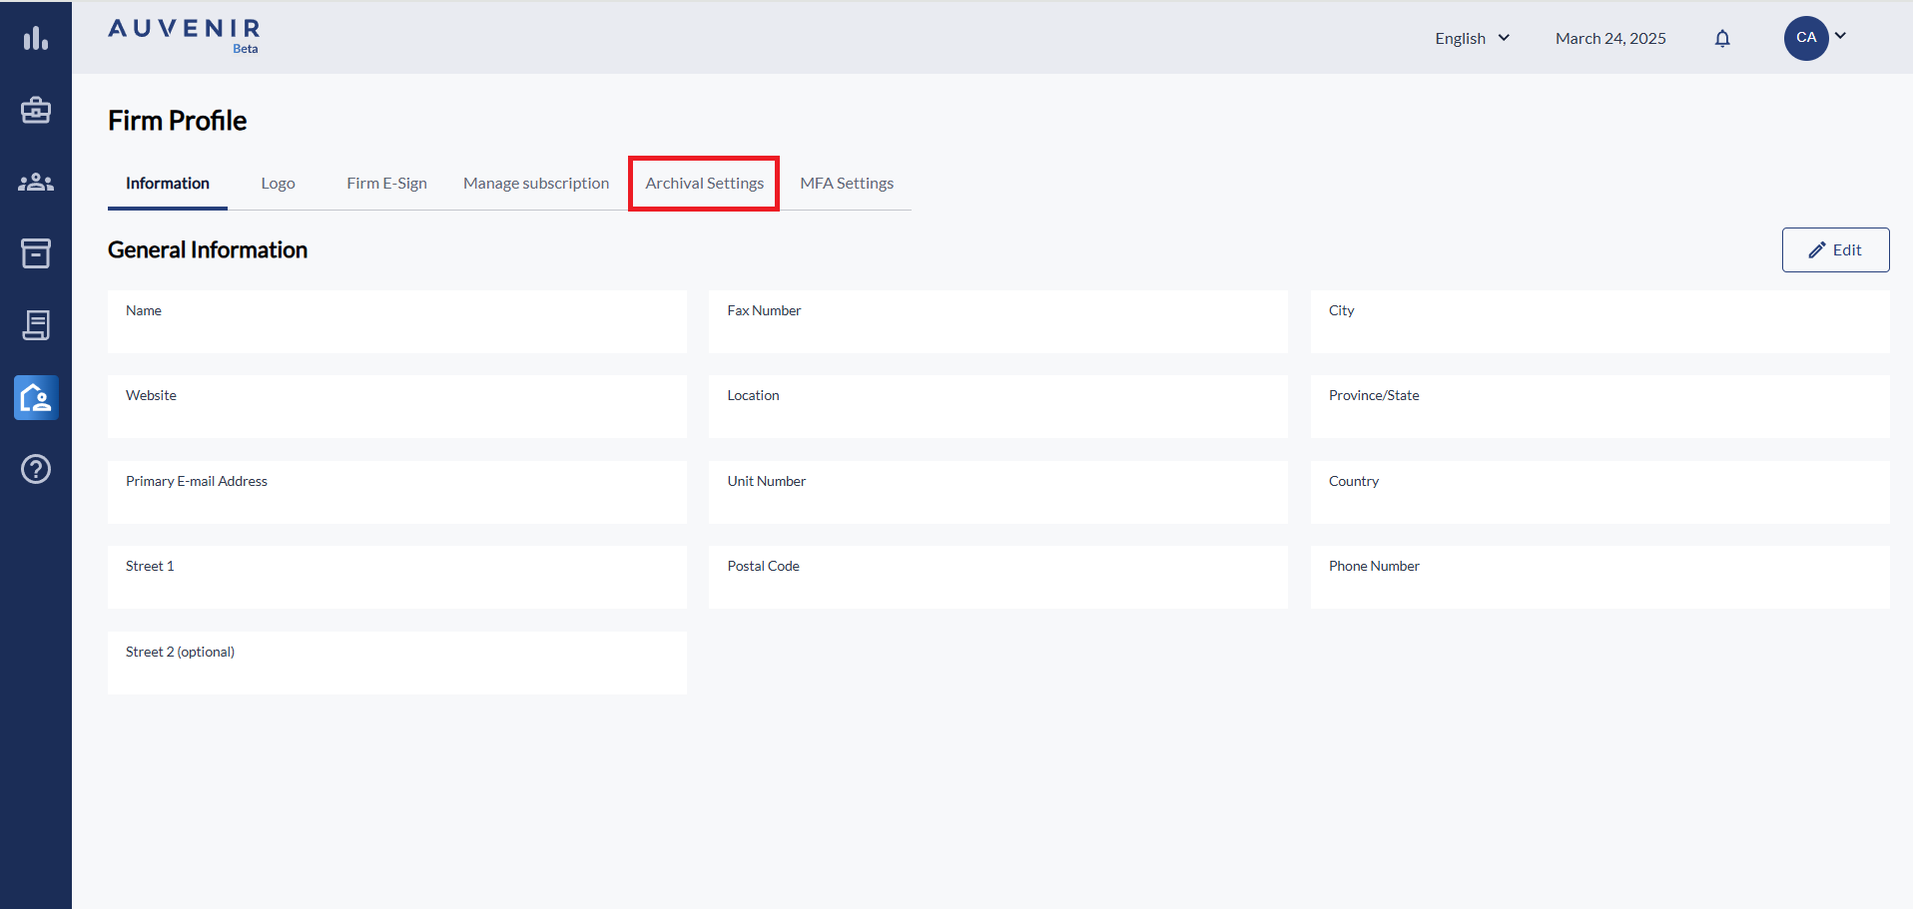This screenshot has height=909, width=1913.
Task: Select the firm profile sidebar icon
Action: point(36,398)
